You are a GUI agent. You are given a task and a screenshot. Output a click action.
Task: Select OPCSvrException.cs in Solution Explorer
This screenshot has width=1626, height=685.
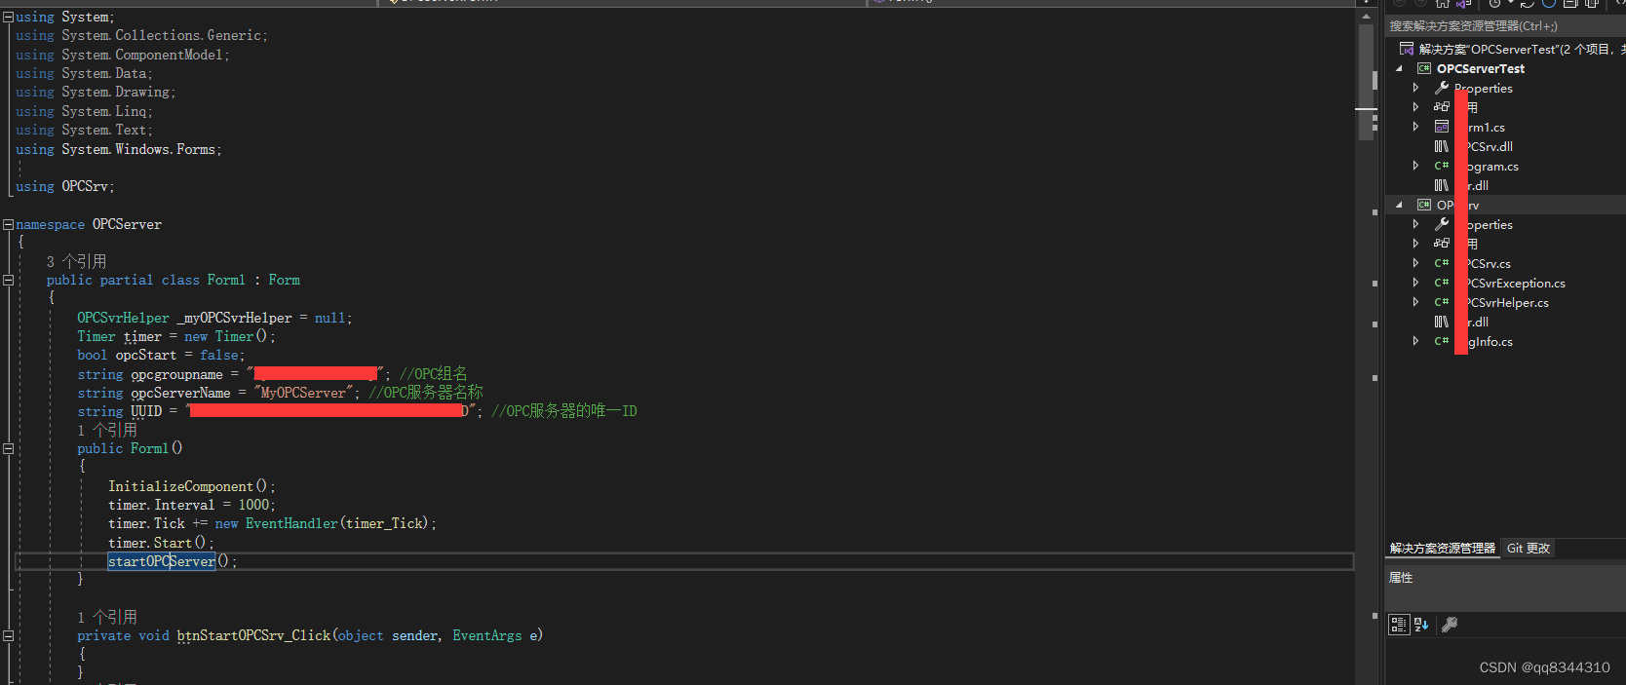(x=1509, y=283)
